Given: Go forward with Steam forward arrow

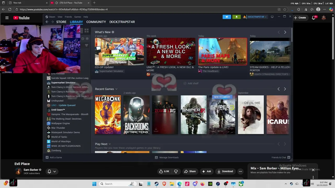Looking at the screenshot, I should tap(52, 22).
